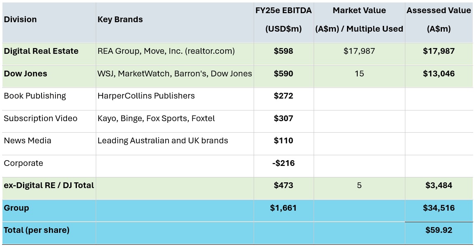
Task: Click the Assessed Value (A$m) header
Action: pos(439,20)
